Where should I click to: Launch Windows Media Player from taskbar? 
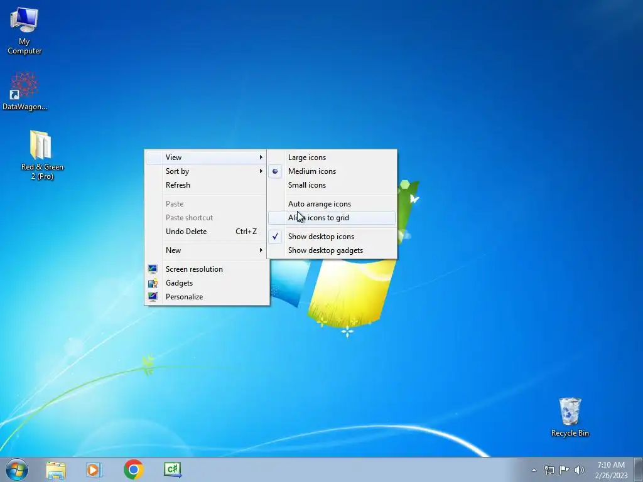click(94, 469)
